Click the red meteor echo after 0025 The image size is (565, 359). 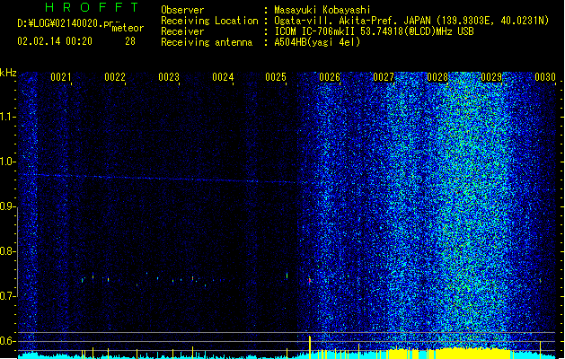[309, 280]
